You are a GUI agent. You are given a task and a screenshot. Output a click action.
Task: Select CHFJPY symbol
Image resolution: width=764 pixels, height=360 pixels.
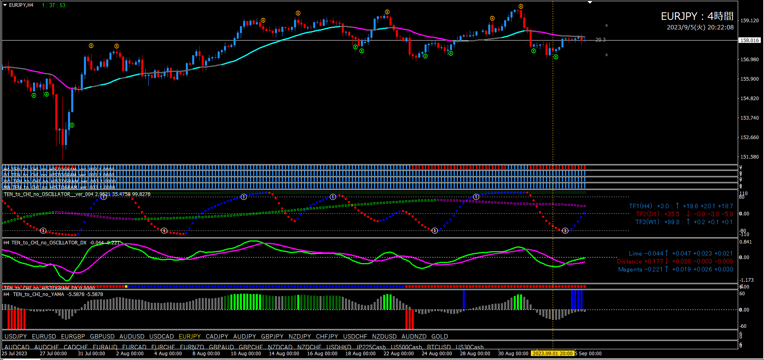tap(327, 337)
